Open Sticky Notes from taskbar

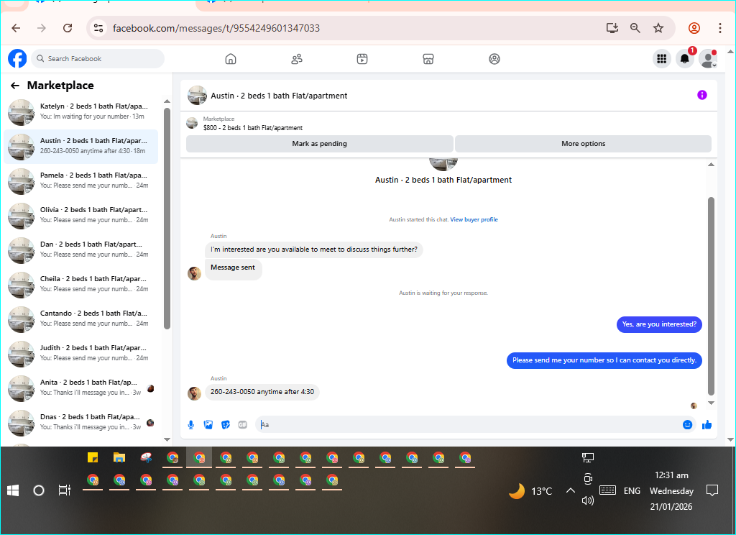(x=93, y=457)
